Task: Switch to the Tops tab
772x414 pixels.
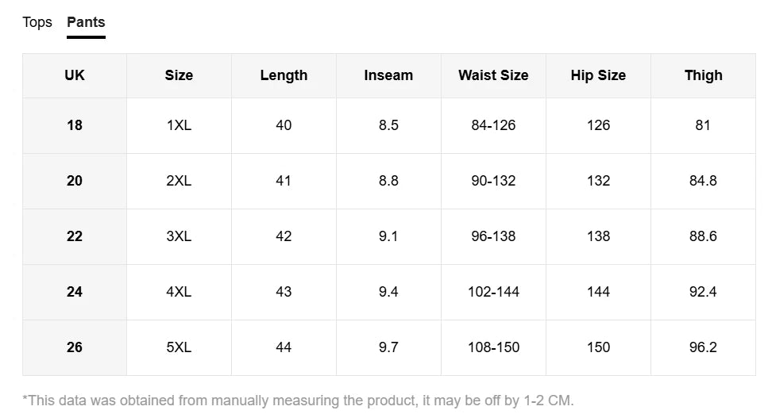Action: click(x=37, y=23)
